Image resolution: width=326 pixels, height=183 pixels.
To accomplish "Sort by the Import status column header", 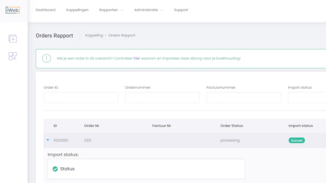I will click(x=301, y=126).
